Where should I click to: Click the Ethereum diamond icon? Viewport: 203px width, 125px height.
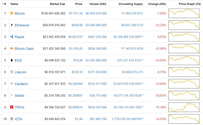(x=12, y=25)
